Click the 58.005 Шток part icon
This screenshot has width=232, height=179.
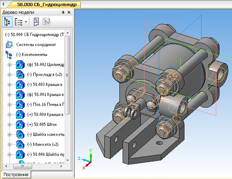[x=20, y=125]
